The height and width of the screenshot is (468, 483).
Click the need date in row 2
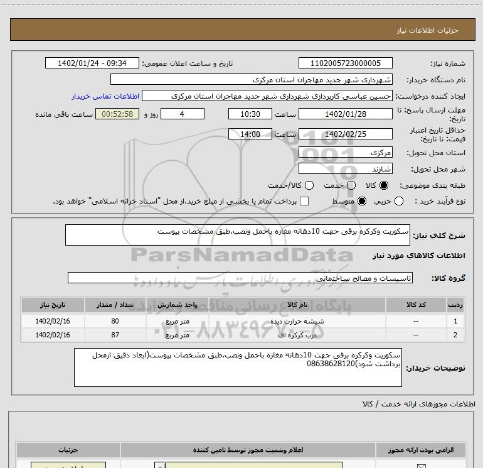tap(53, 335)
